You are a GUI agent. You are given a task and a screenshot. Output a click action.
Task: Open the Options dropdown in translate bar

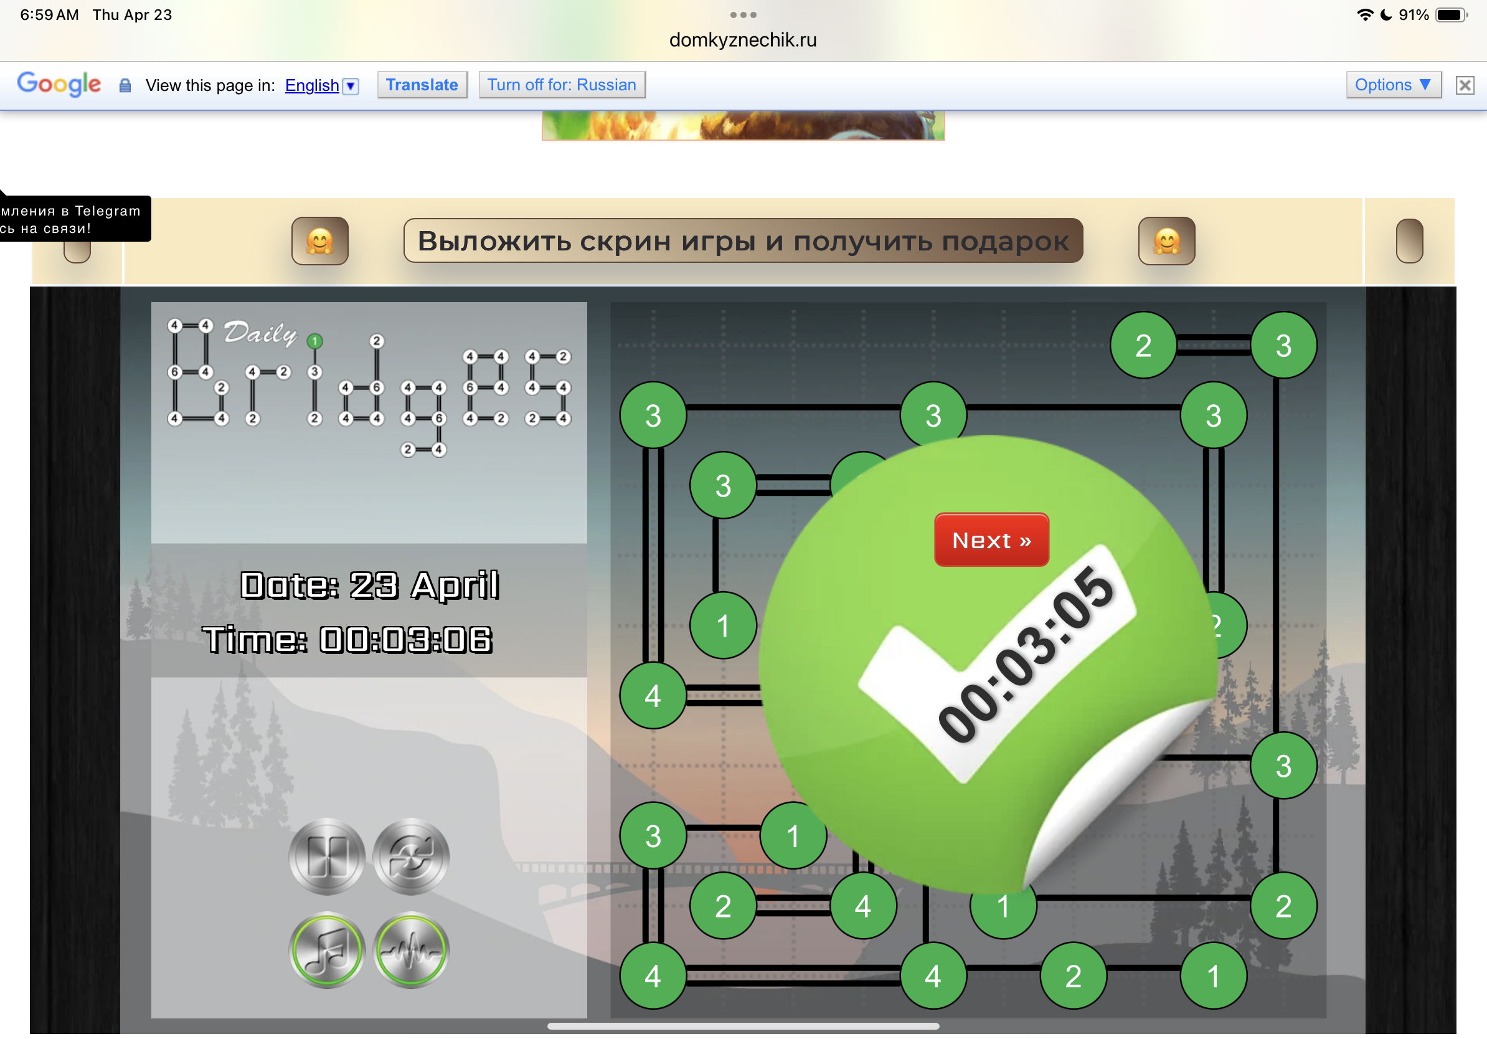coord(1392,85)
